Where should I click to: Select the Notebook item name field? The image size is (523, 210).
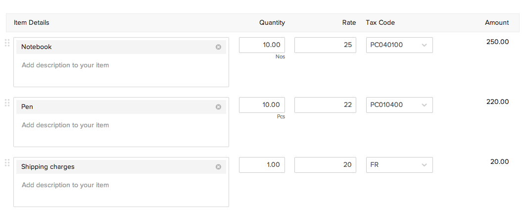114,47
